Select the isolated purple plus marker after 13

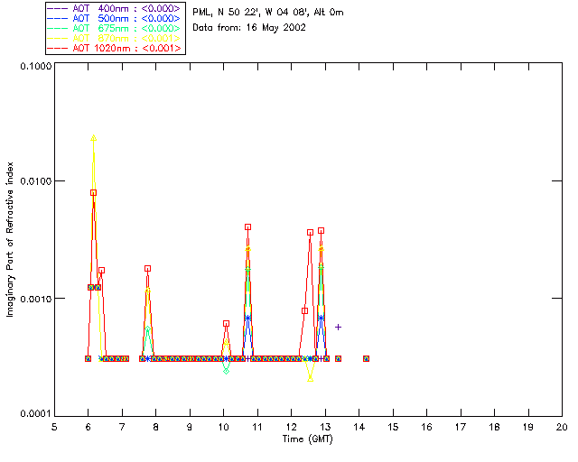click(x=338, y=328)
